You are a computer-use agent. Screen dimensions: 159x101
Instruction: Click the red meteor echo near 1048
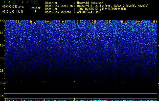pyautogui.click(x=123, y=83)
